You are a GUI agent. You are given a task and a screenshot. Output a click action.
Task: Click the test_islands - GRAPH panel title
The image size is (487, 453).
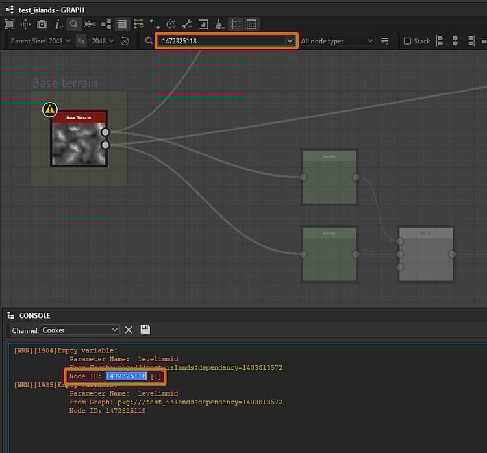coord(51,10)
